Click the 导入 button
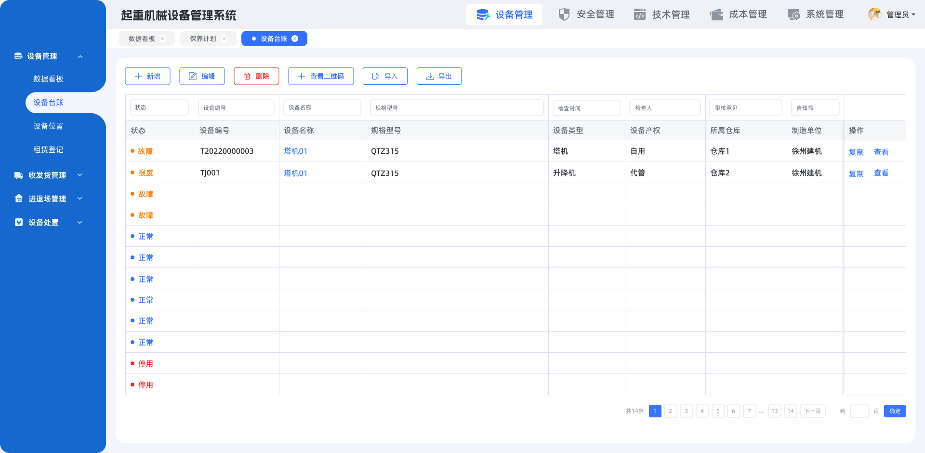Screen dimensions: 925x453 [x=385, y=76]
